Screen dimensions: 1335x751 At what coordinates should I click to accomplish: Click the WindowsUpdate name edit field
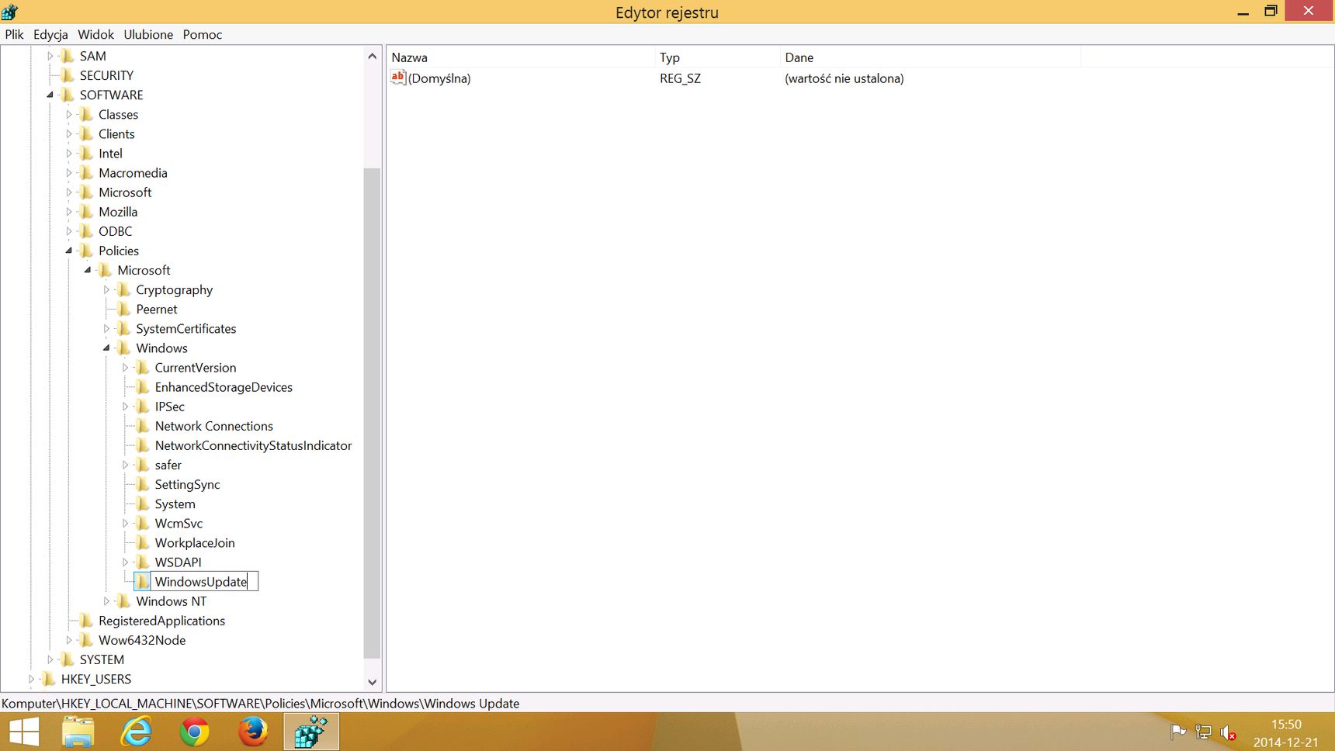point(204,581)
